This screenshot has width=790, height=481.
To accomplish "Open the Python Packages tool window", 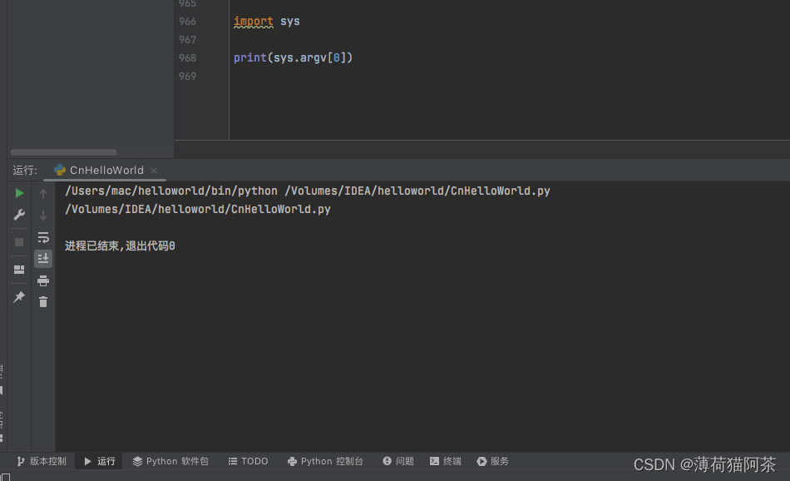I will point(170,460).
